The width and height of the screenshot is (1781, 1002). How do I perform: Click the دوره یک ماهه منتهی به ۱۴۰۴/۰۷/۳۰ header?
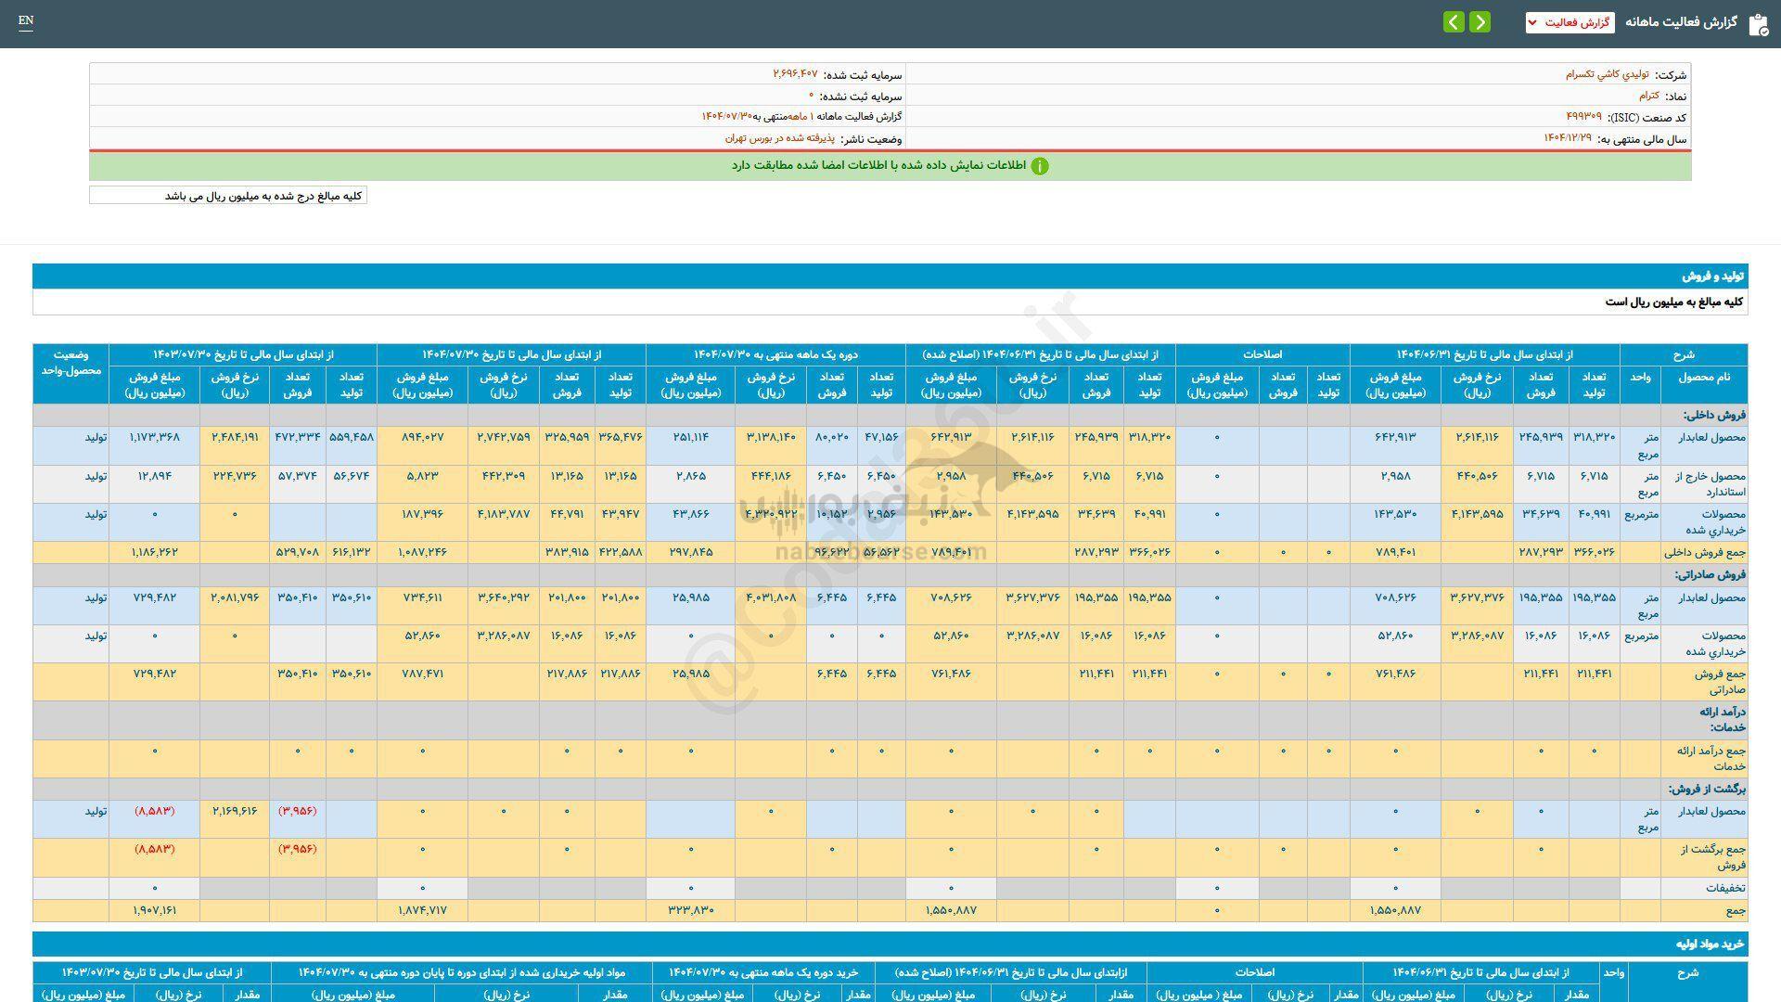(775, 354)
